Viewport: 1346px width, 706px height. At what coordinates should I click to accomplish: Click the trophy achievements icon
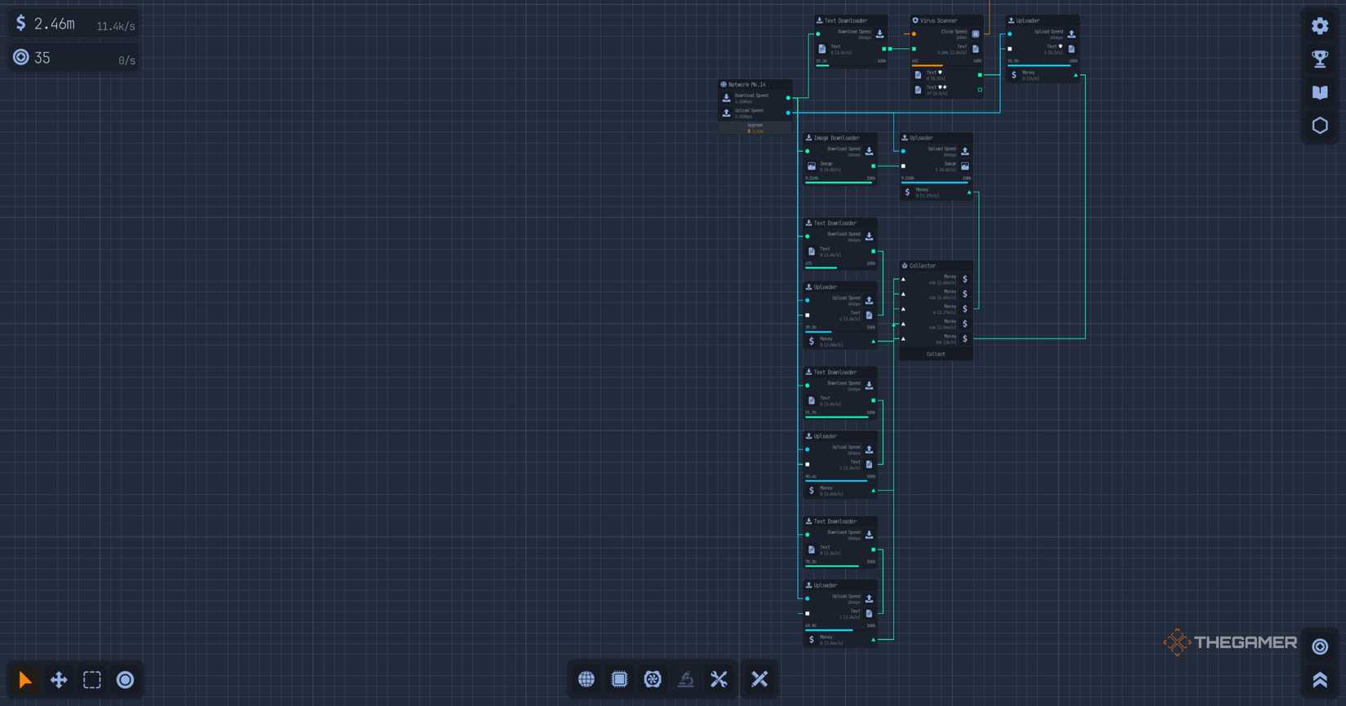pyautogui.click(x=1319, y=59)
